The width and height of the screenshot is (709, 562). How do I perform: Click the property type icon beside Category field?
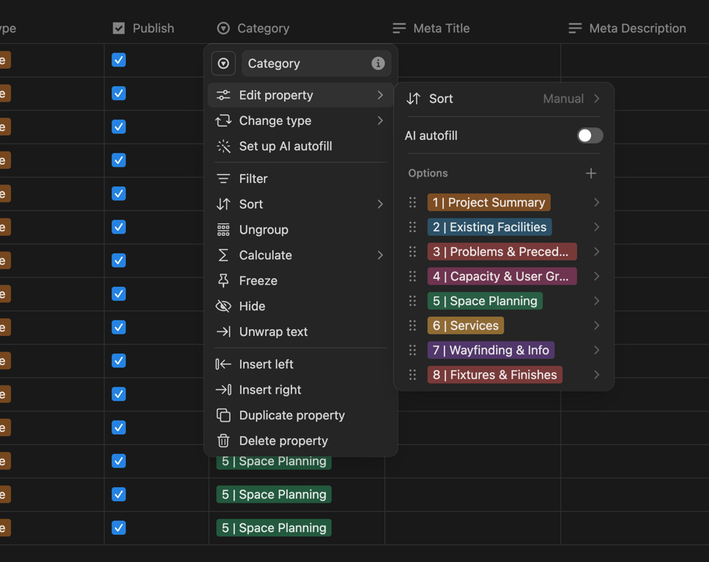click(x=223, y=64)
